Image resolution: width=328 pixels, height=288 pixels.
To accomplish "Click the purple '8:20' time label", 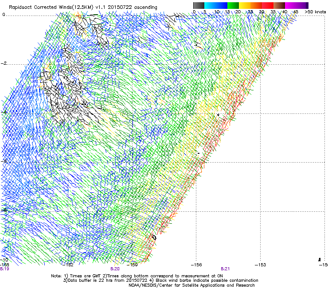I will coord(115,269).
